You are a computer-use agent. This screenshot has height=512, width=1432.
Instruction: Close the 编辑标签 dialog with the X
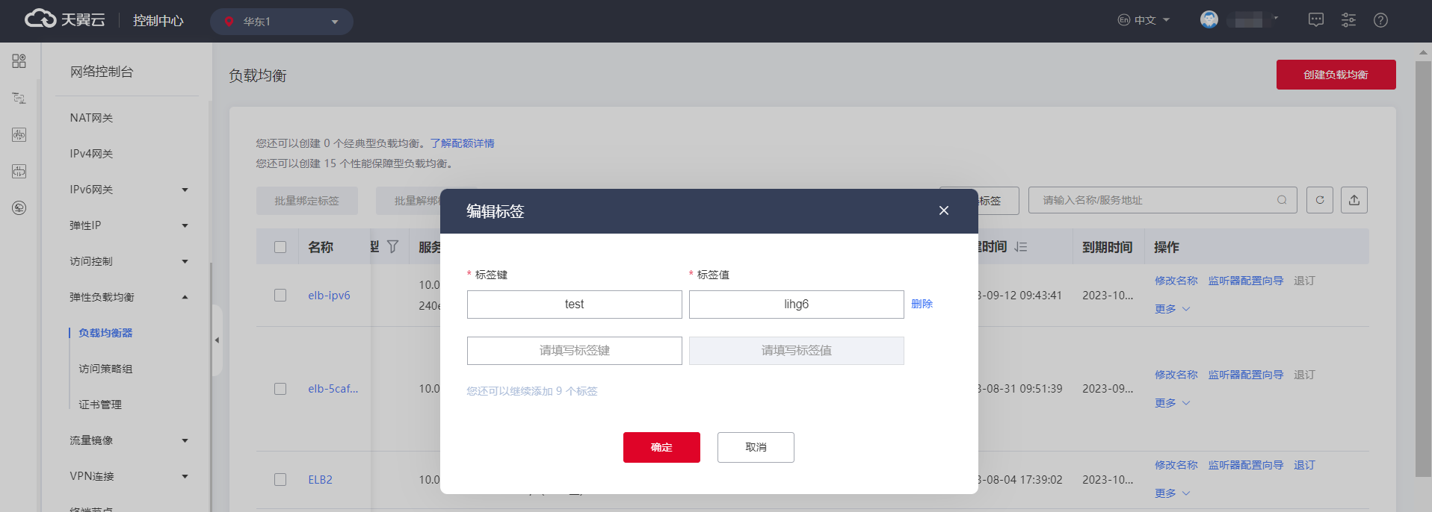pyautogui.click(x=944, y=210)
